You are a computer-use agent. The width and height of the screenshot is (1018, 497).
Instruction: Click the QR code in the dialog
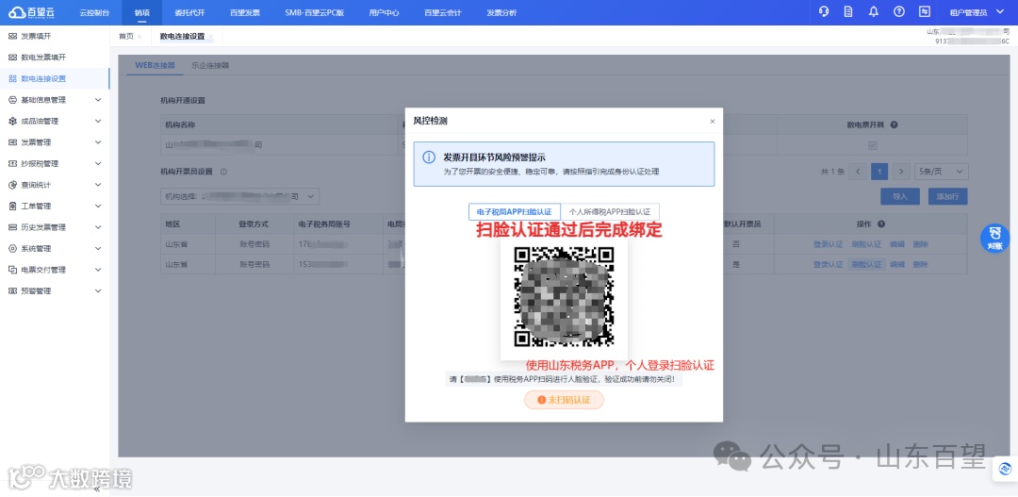coord(564,297)
